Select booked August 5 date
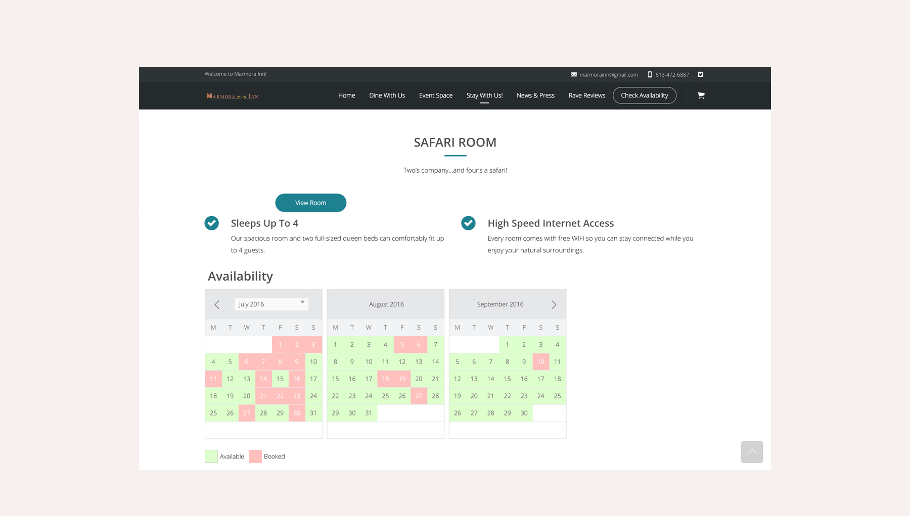Image resolution: width=910 pixels, height=516 pixels. click(402, 344)
